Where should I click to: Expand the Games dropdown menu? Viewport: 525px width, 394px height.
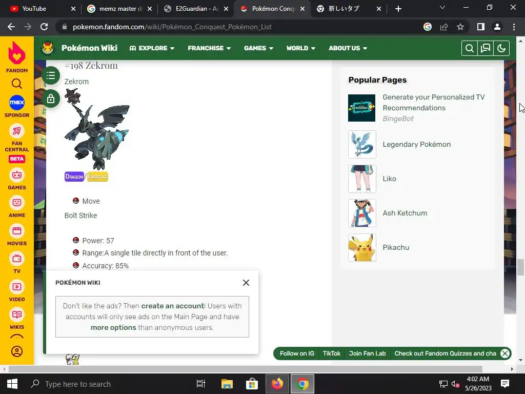(258, 48)
